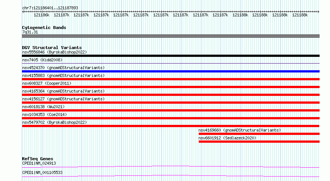The image size is (330, 181).
Task: Select the RefSeq Genes track title
Action: [x=38, y=159]
